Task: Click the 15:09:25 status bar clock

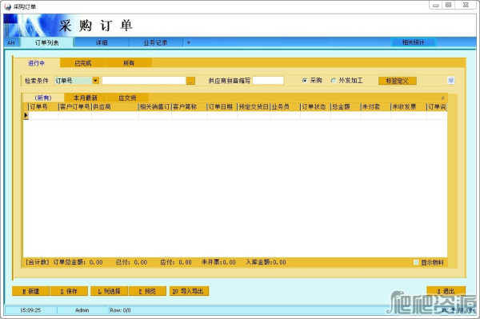Action: click(x=30, y=310)
